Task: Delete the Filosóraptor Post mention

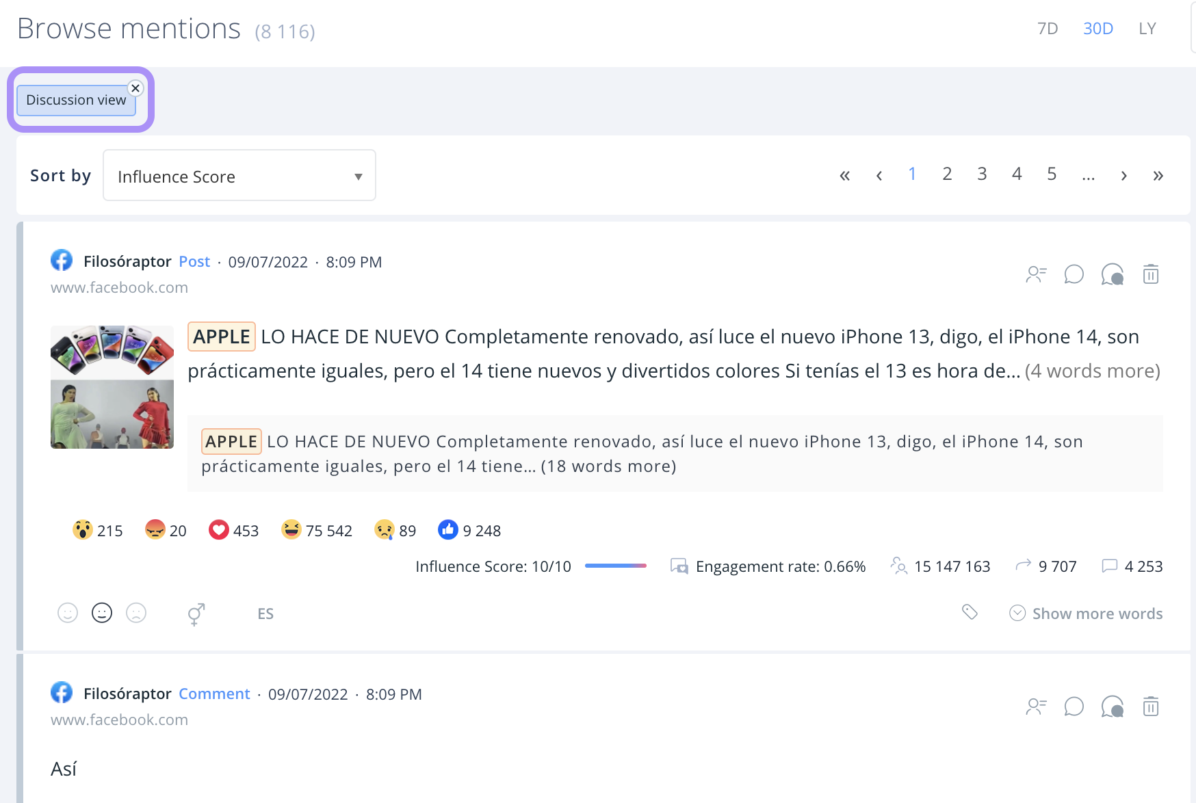Action: click(1151, 274)
